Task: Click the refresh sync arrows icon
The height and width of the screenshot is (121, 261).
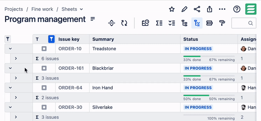Action: (124, 23)
